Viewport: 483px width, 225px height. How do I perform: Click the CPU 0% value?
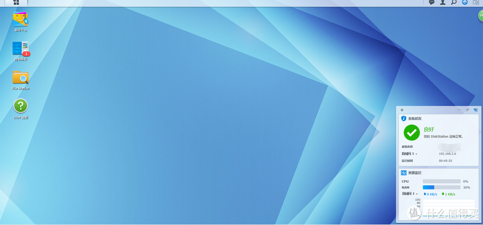pos(466,181)
